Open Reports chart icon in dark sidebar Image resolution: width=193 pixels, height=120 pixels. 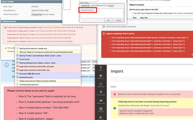101,117
